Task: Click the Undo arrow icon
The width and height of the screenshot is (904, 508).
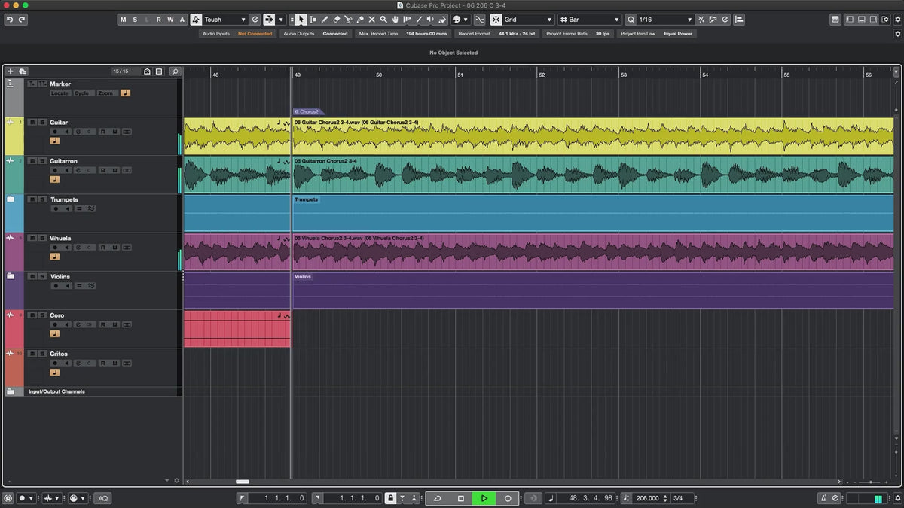Action: coord(10,20)
